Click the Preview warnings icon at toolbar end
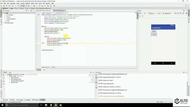This screenshot has width=190, height=107. click(x=186, y=13)
